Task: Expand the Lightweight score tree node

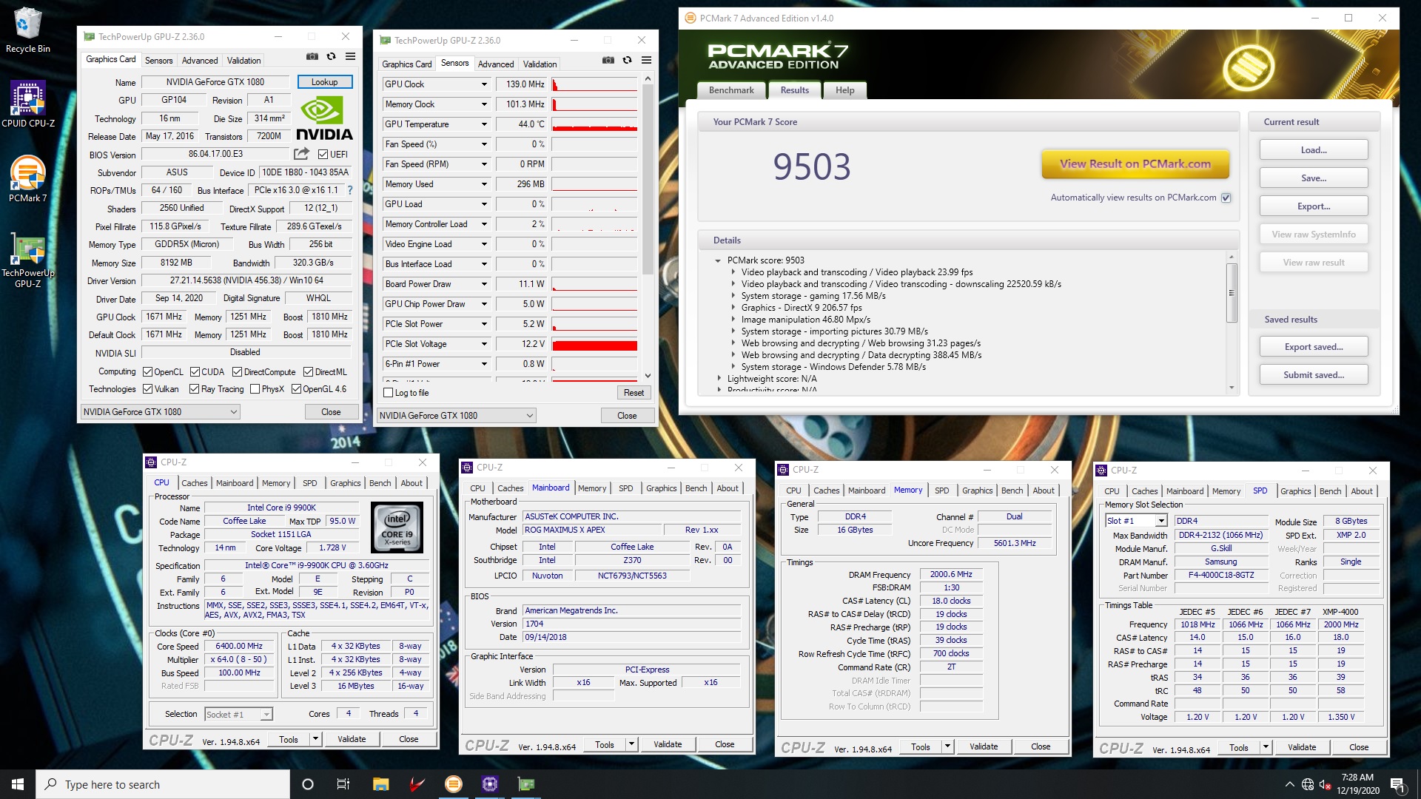Action: coord(719,379)
